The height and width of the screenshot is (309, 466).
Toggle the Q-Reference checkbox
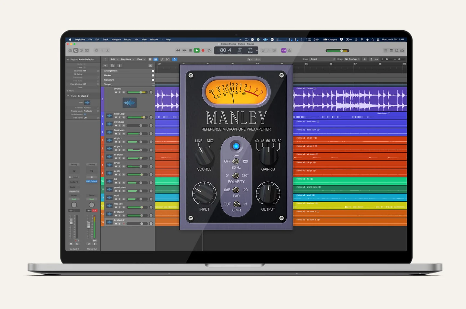click(85, 114)
